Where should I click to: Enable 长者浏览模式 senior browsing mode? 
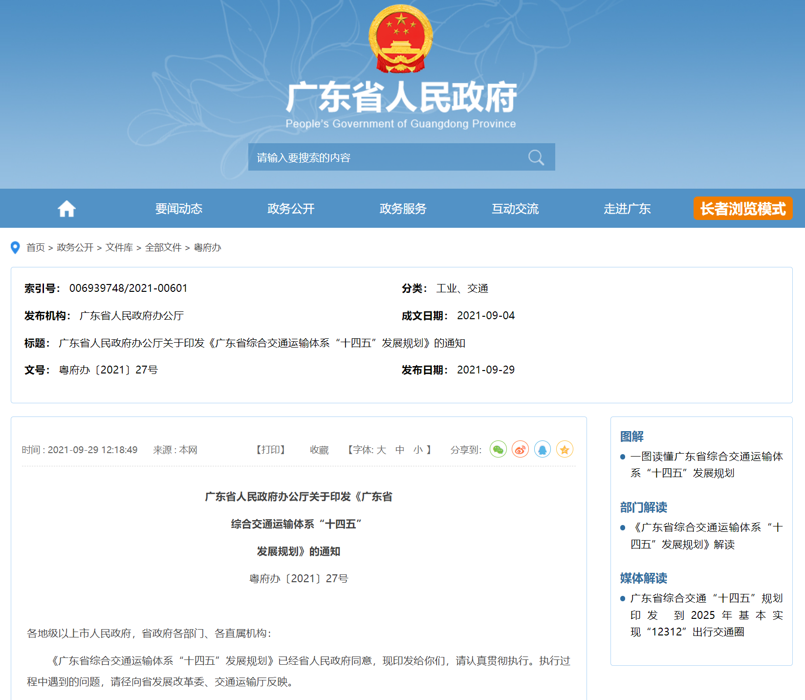[x=742, y=209]
